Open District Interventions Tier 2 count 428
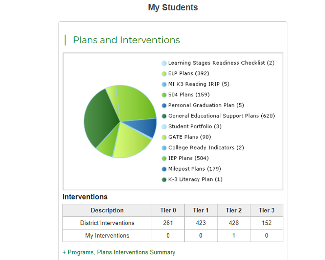This screenshot has width=325, height=260. click(234, 223)
